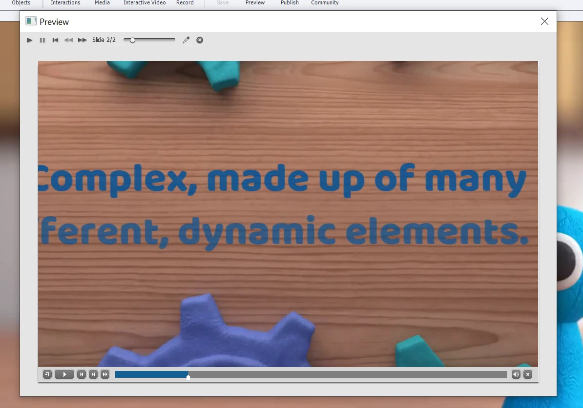
Task: Click the Preview window app icon
Action: point(31,21)
